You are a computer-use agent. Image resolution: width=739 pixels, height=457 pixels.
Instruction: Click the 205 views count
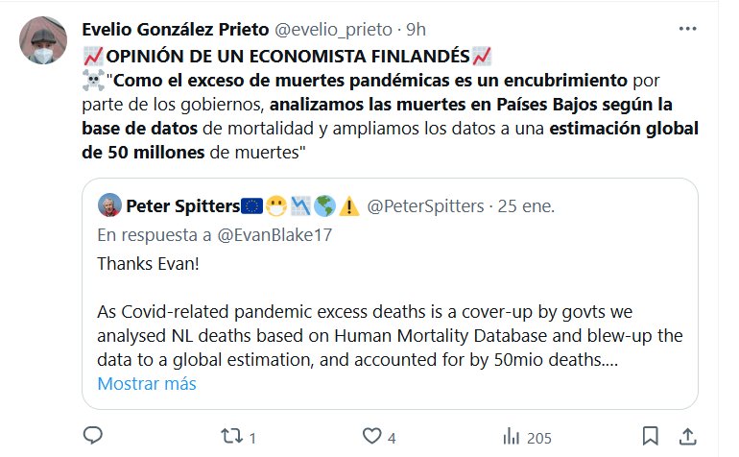[538, 438]
